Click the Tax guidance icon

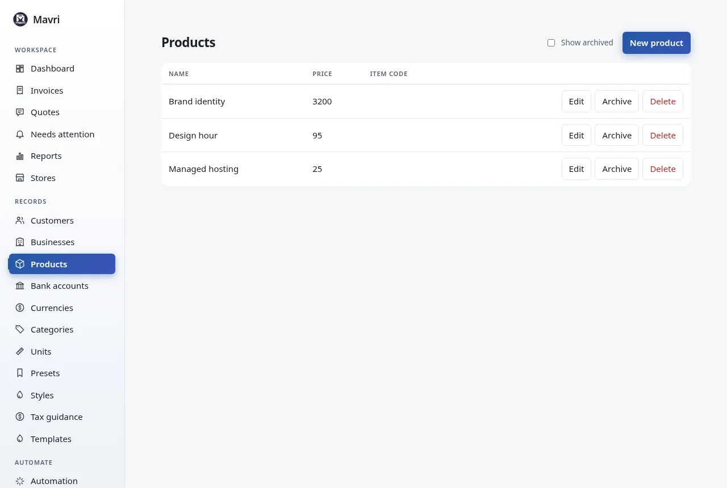point(20,417)
